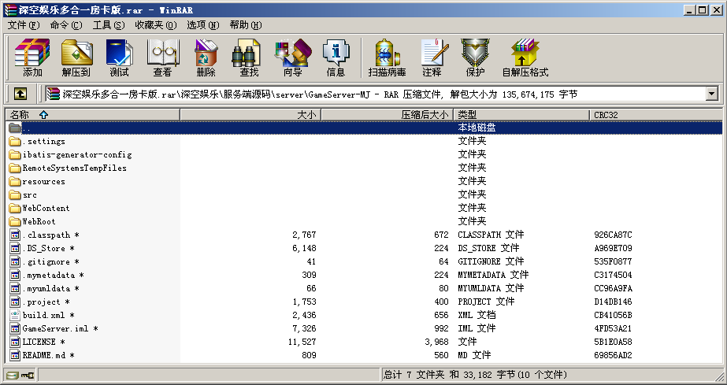Start 扫描病毒 virus scan tool
727x385 pixels.
[387, 57]
